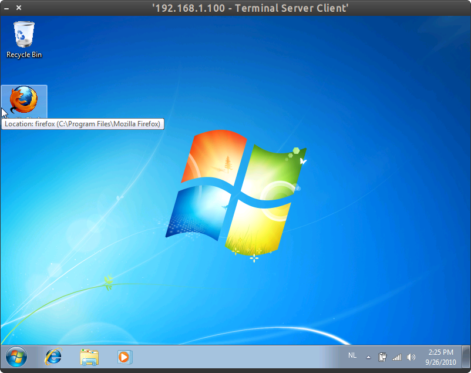Click the Show Desktop strip beside clock

(x=466, y=357)
